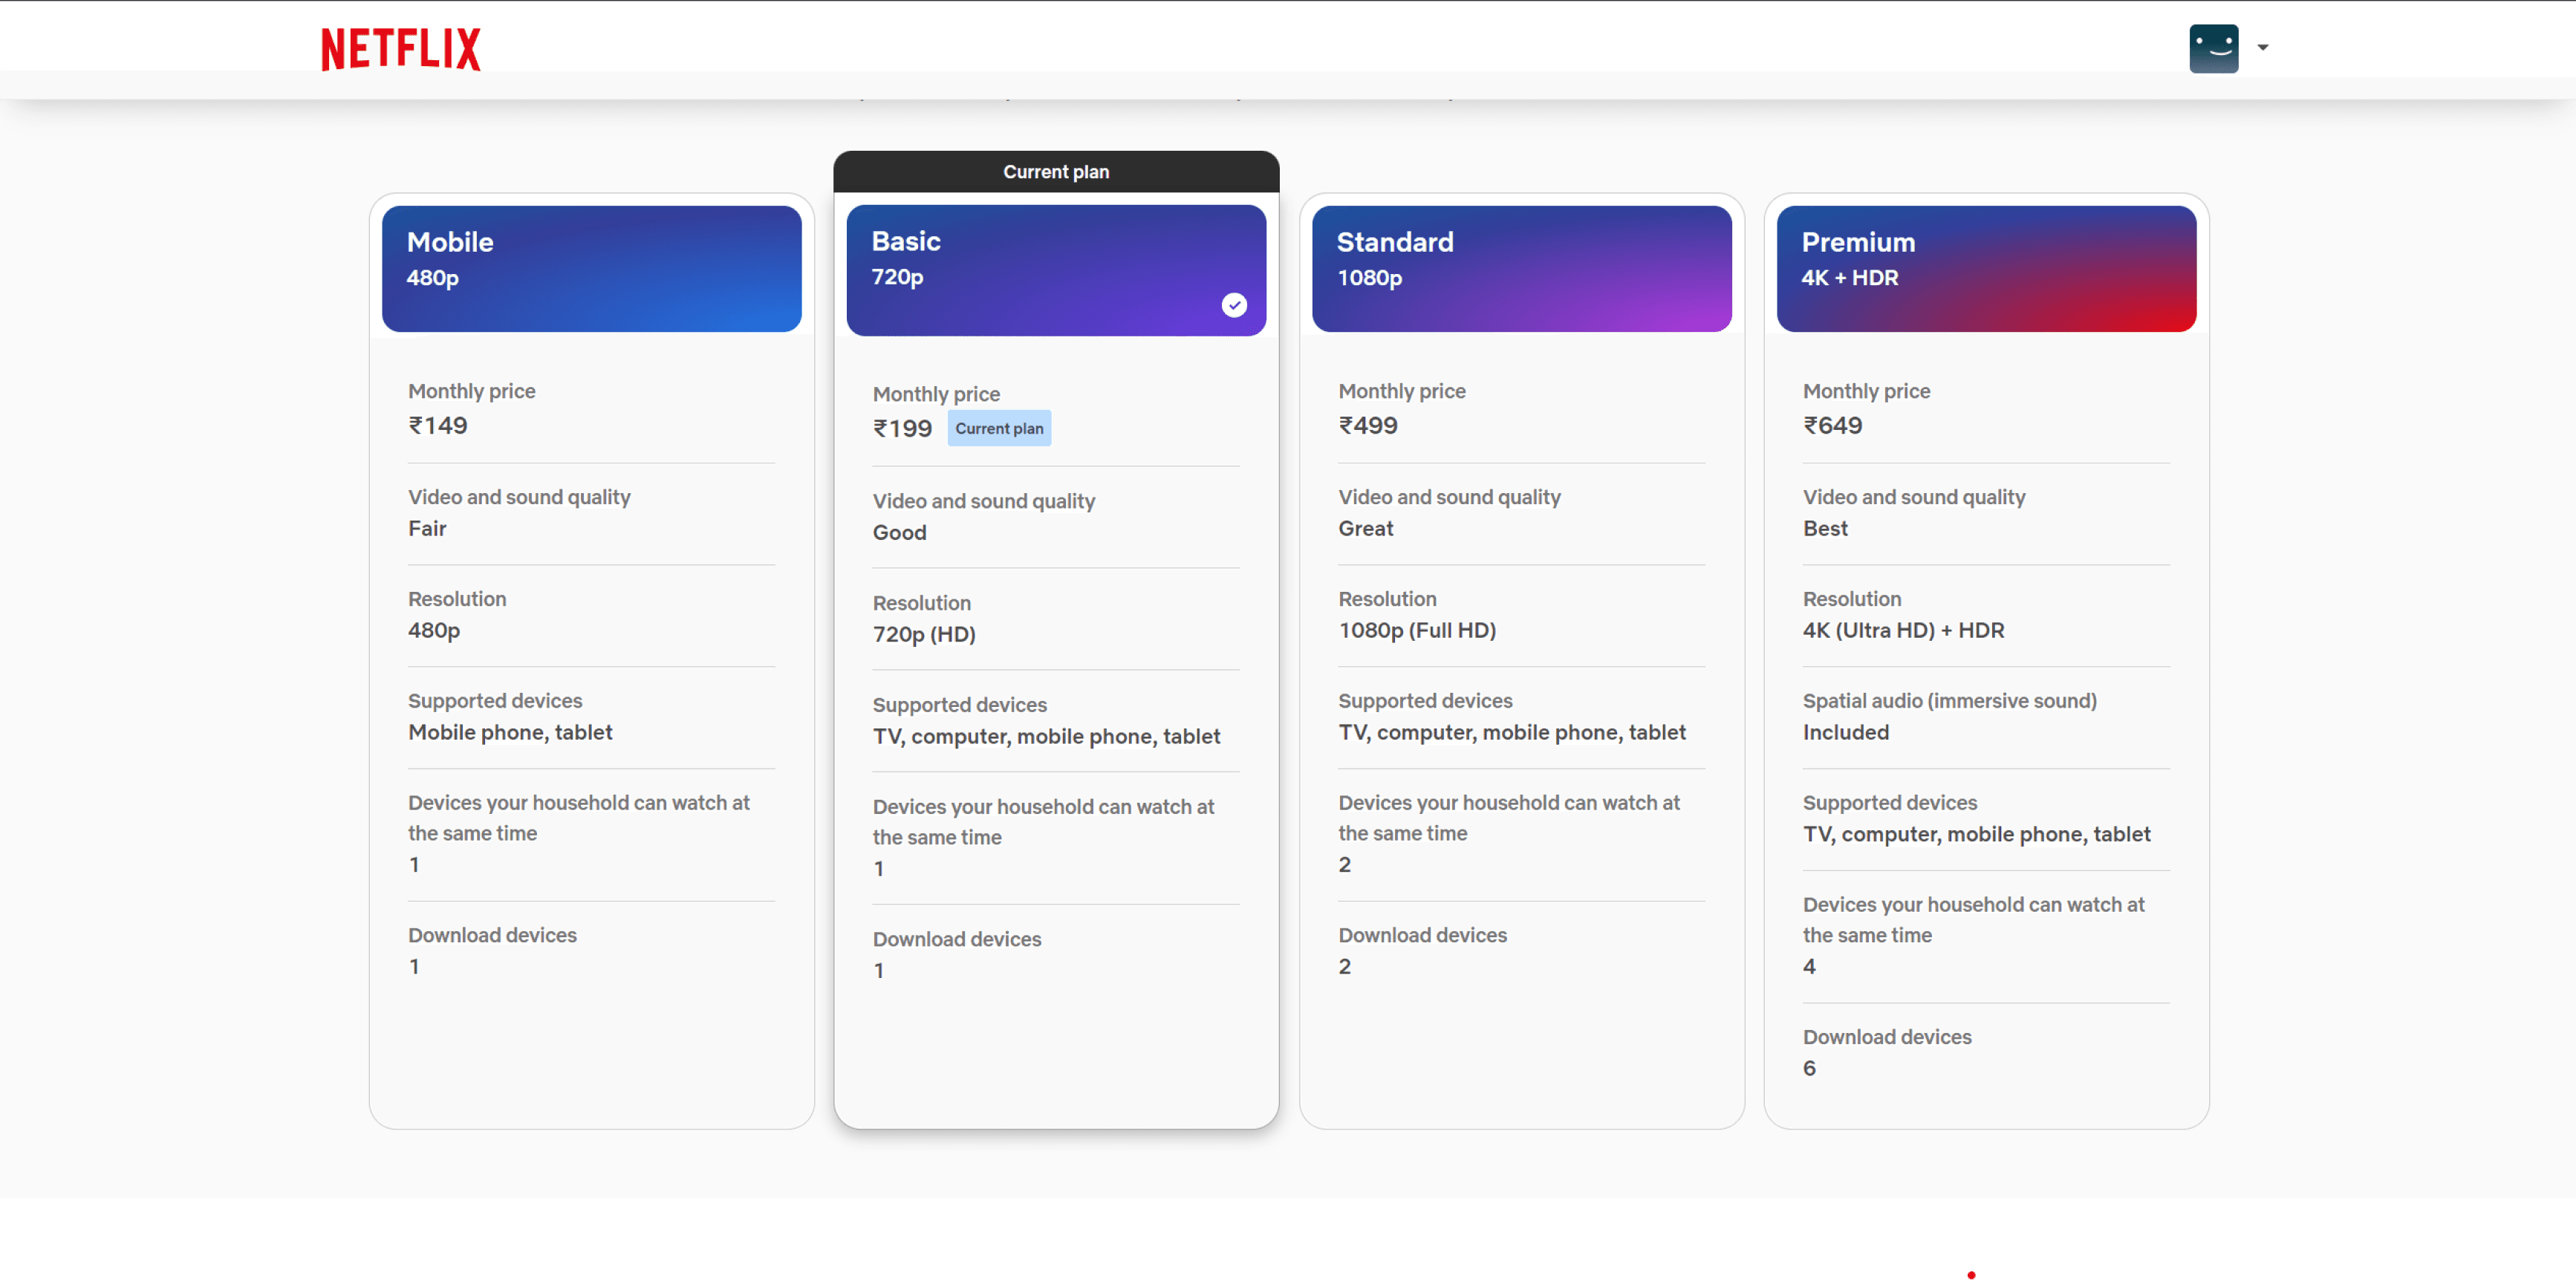This screenshot has height=1281, width=2576.
Task: Click the Standard plan ₹499 price
Action: 1368,425
